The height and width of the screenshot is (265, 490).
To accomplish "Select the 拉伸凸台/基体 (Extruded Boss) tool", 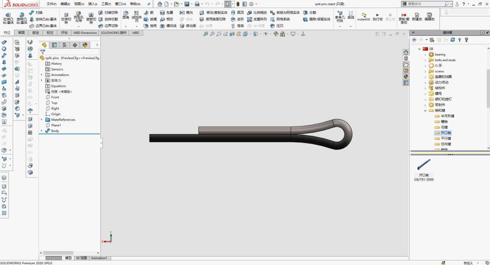I will click(8, 17).
